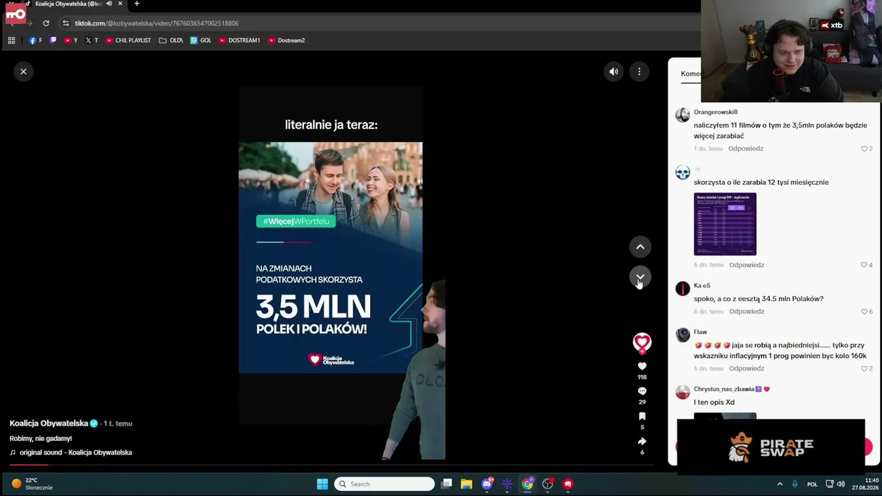Open the POL keyboard language switcher
882x496 pixels.
coord(812,484)
